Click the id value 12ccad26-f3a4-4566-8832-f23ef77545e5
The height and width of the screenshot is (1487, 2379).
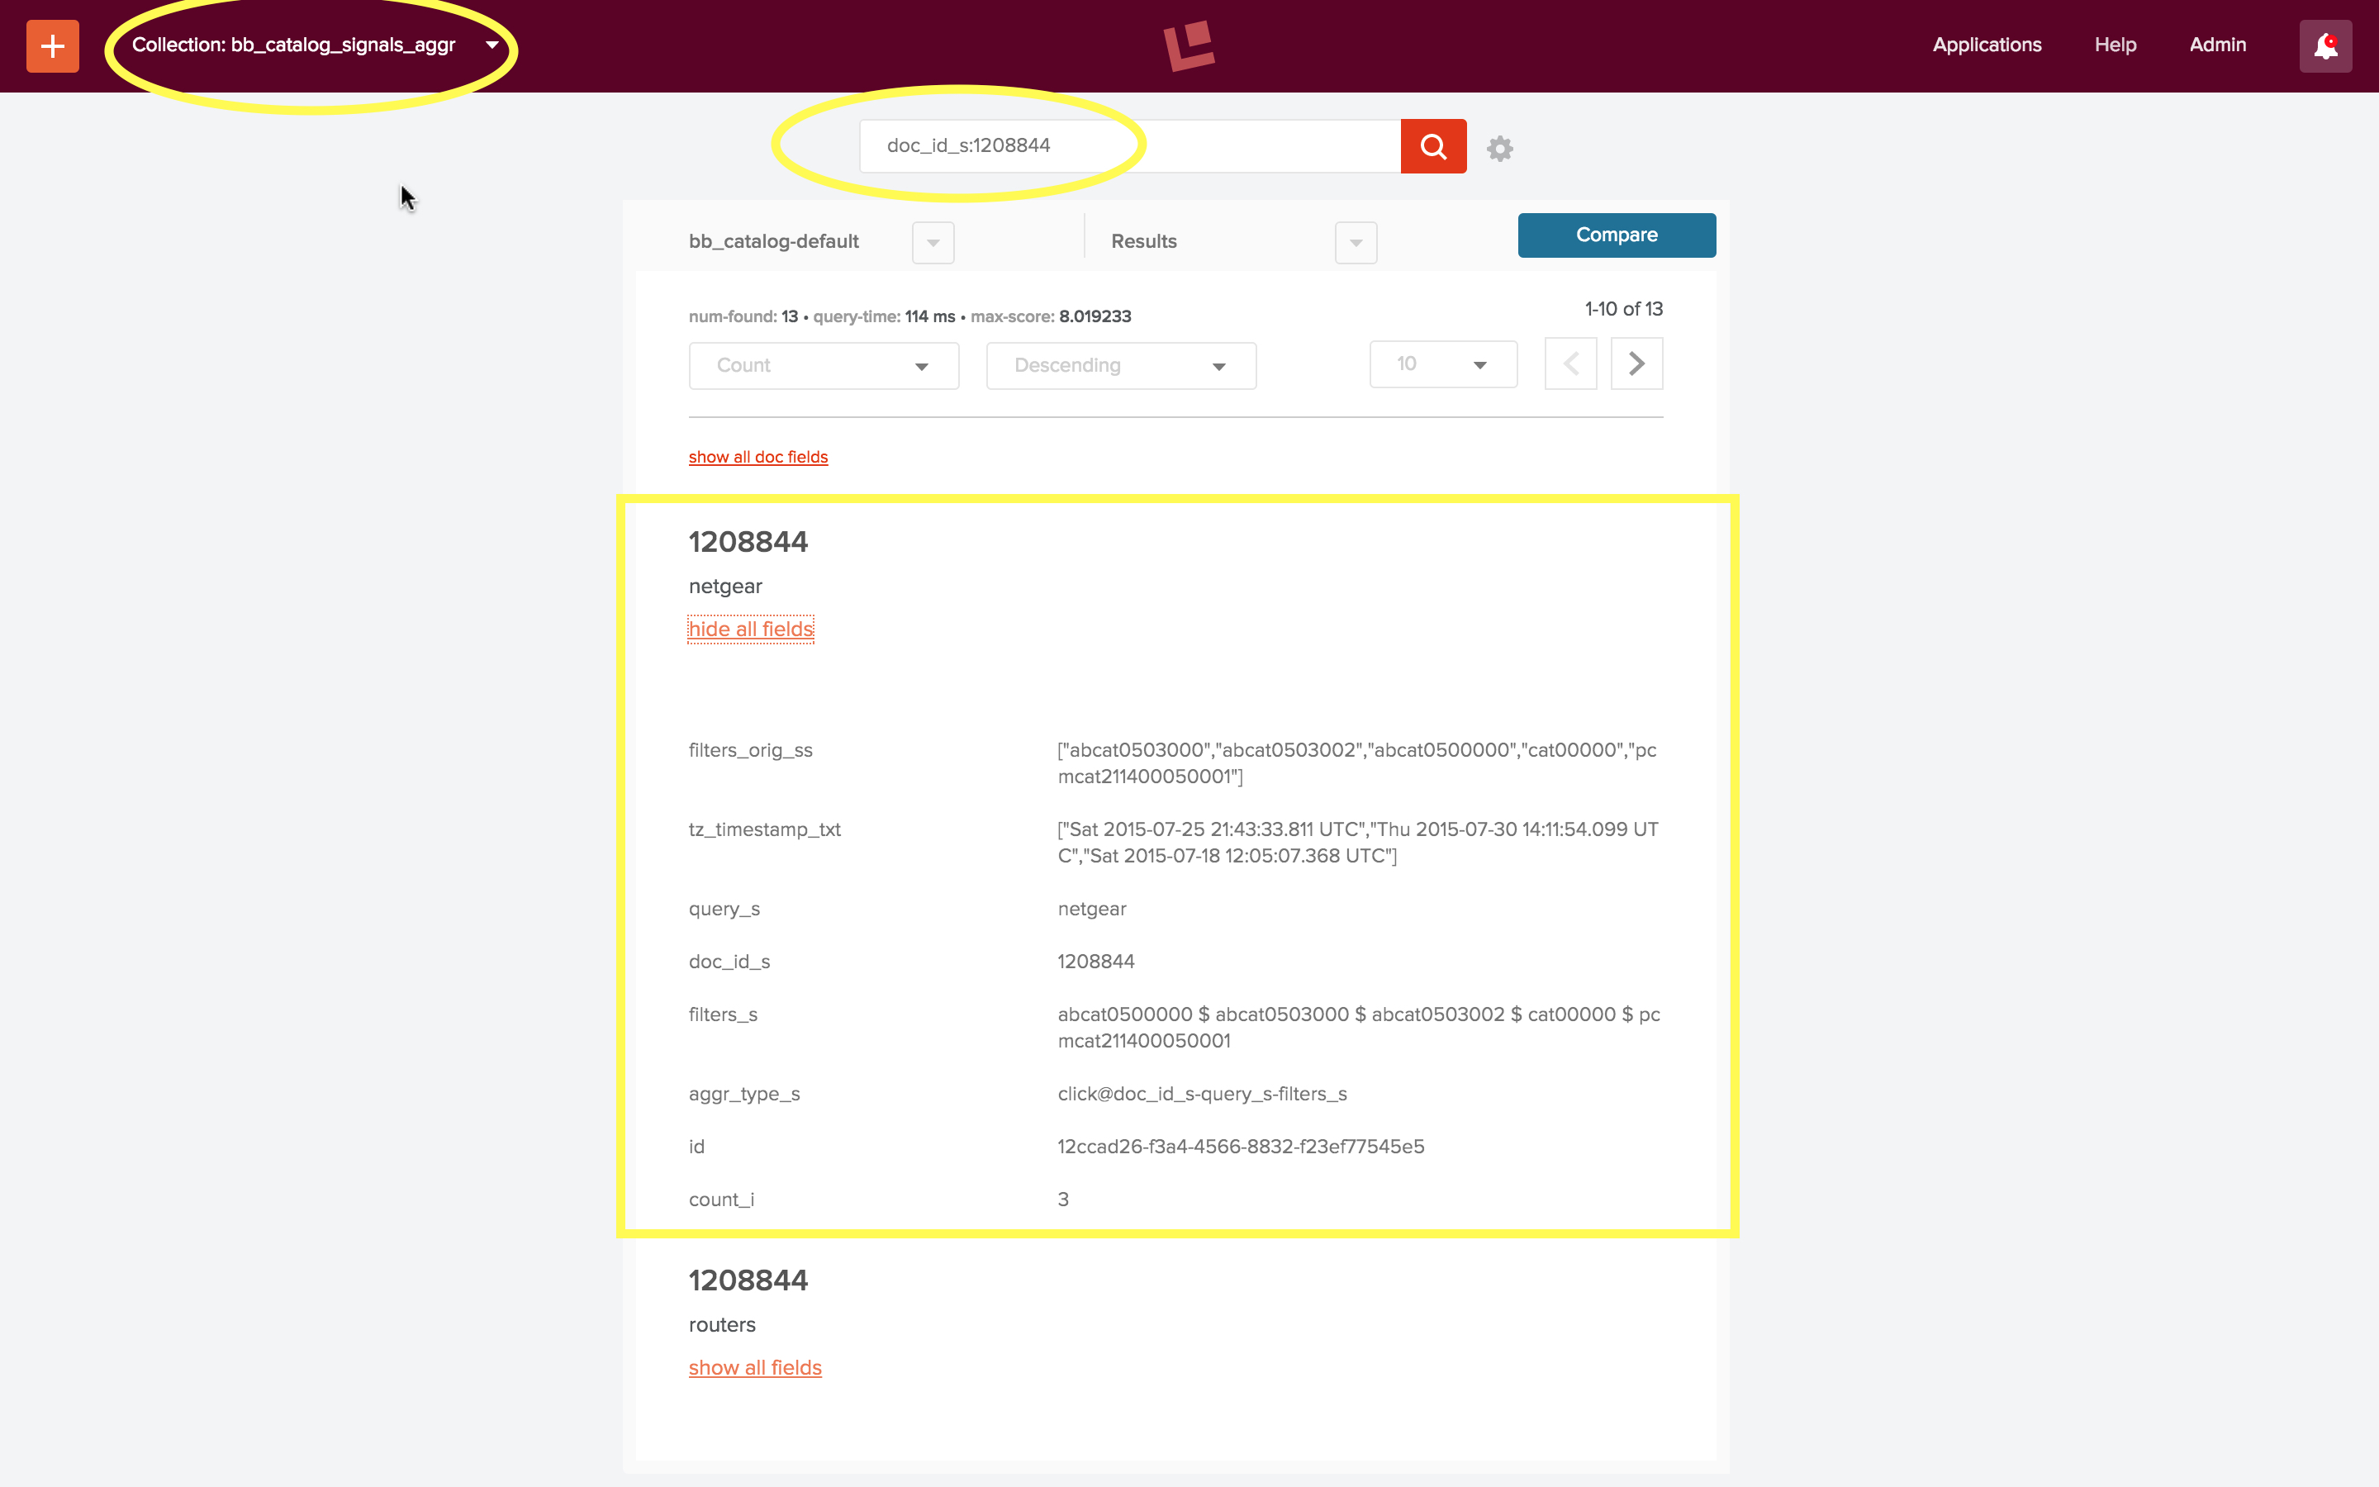[x=1241, y=1147]
